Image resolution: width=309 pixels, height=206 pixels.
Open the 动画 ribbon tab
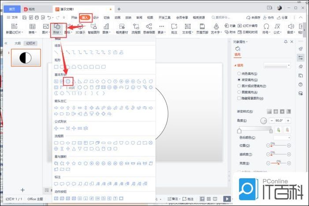pos(118,18)
